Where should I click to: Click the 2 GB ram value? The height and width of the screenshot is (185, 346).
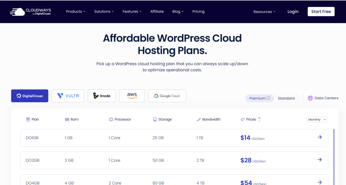pyautogui.click(x=69, y=160)
